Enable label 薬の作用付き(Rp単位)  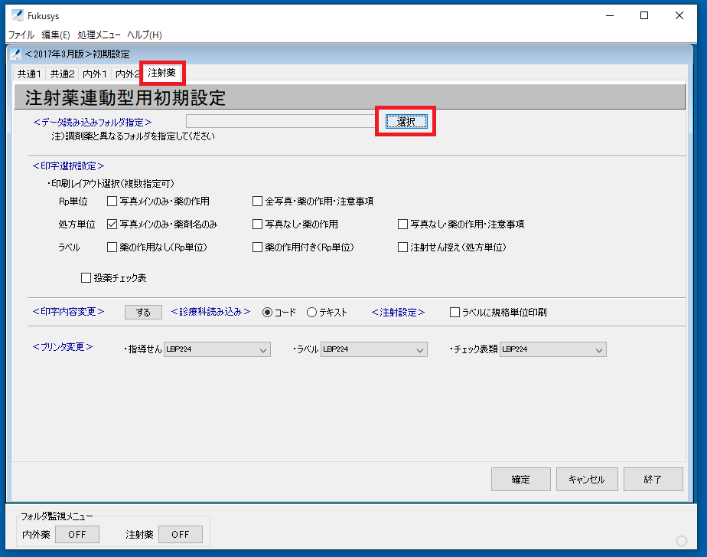[257, 247]
